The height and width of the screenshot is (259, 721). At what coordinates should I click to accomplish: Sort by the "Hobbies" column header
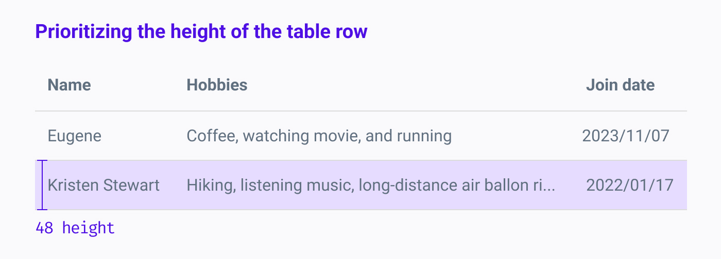pos(217,85)
